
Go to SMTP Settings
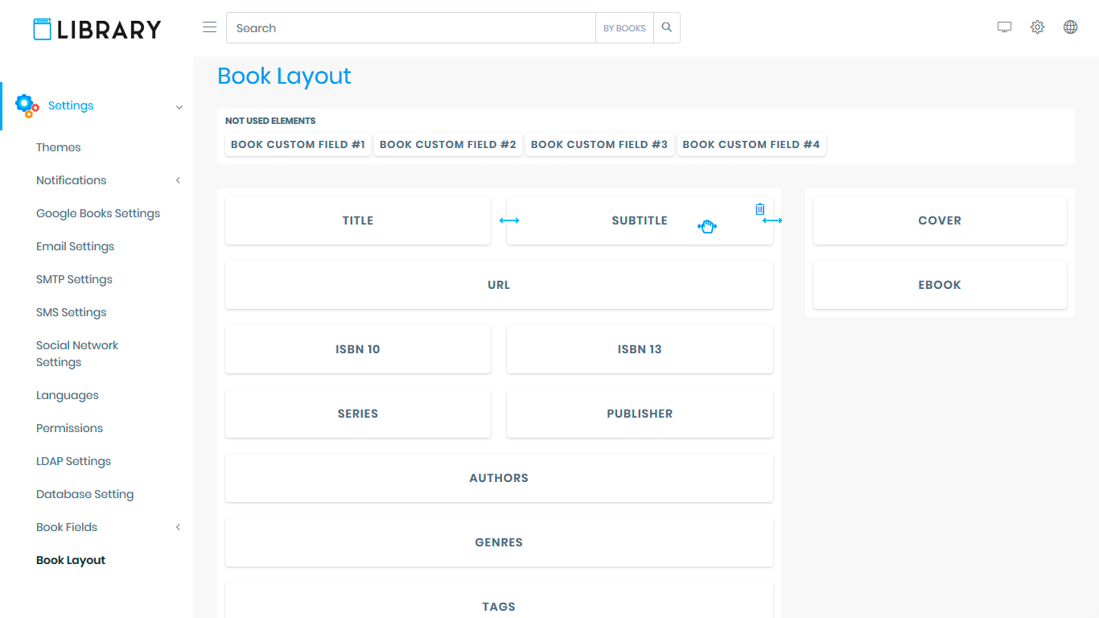[74, 279]
